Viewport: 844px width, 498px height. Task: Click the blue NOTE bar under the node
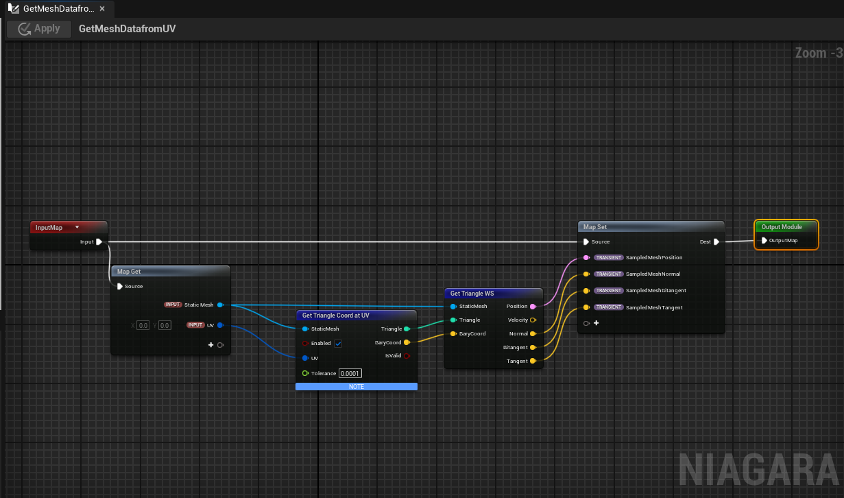[x=356, y=387]
